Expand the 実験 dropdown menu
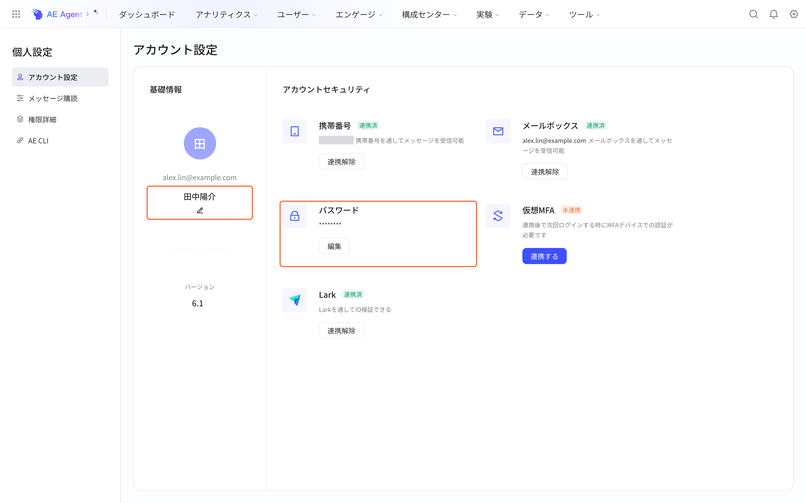The height and width of the screenshot is (503, 806). tap(488, 15)
